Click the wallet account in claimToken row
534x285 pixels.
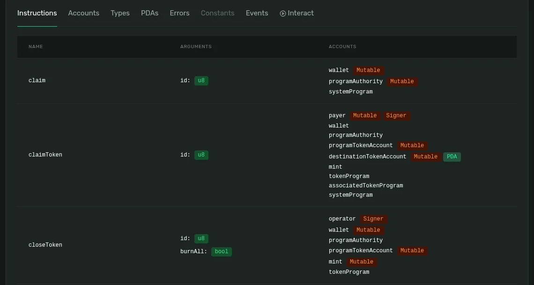tap(339, 126)
